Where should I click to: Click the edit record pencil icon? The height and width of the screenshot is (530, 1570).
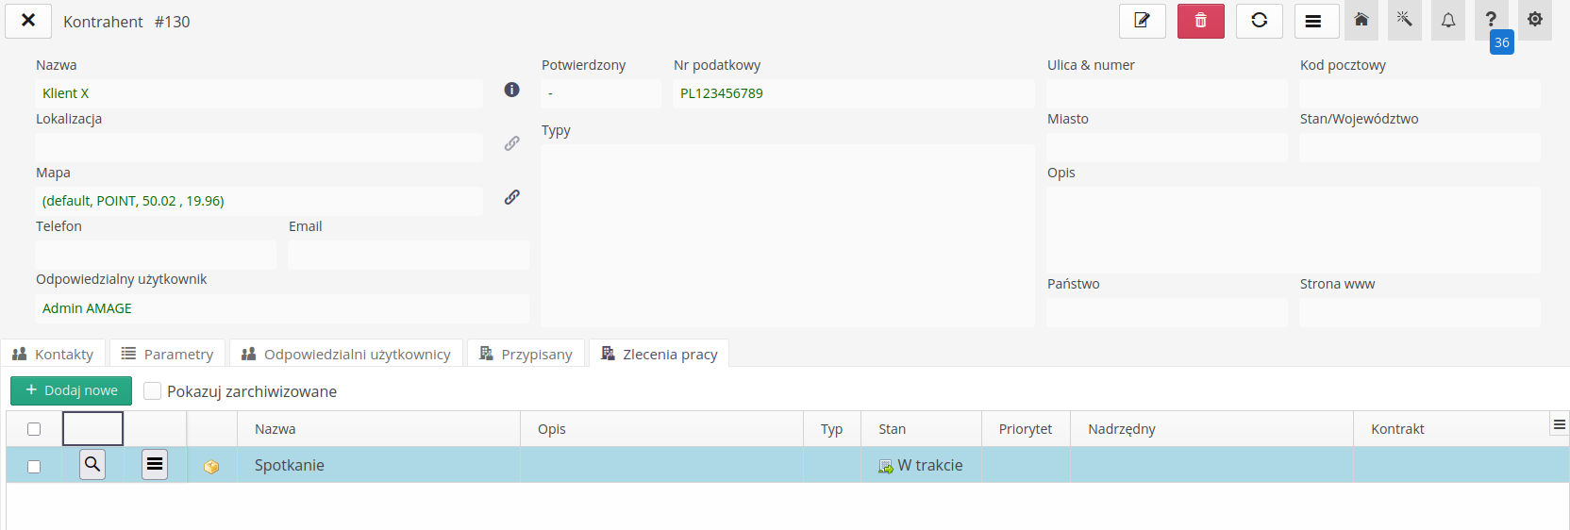pos(1142,21)
